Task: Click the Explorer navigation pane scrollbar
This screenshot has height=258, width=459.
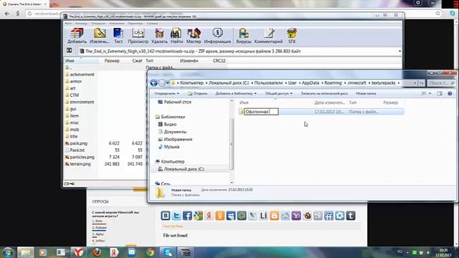Action: click(232, 143)
